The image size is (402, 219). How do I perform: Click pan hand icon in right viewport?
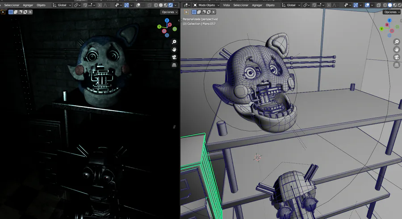coord(396,50)
